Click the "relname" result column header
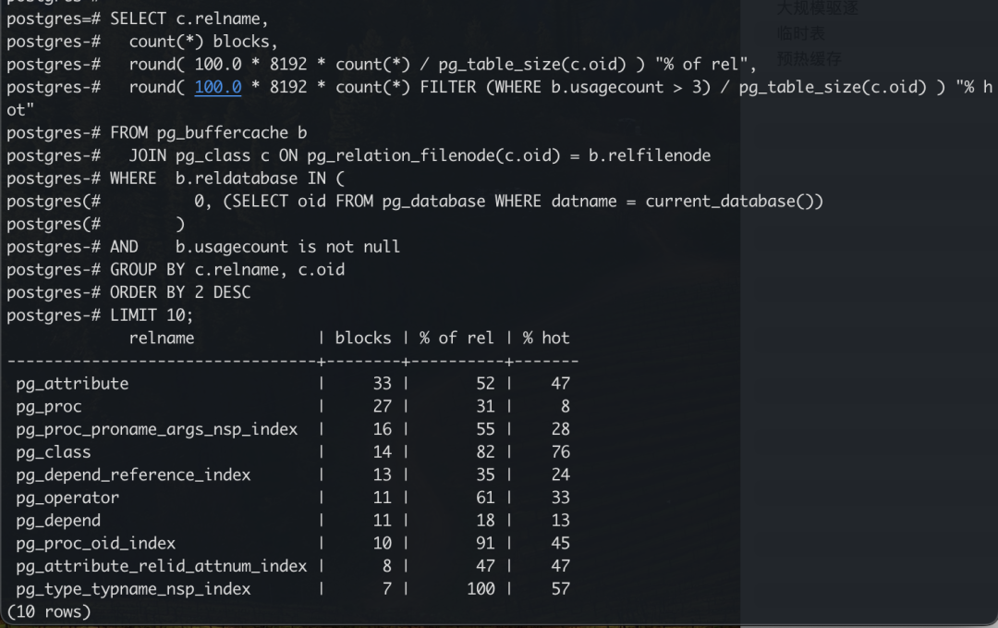This screenshot has height=628, width=998. [162, 338]
